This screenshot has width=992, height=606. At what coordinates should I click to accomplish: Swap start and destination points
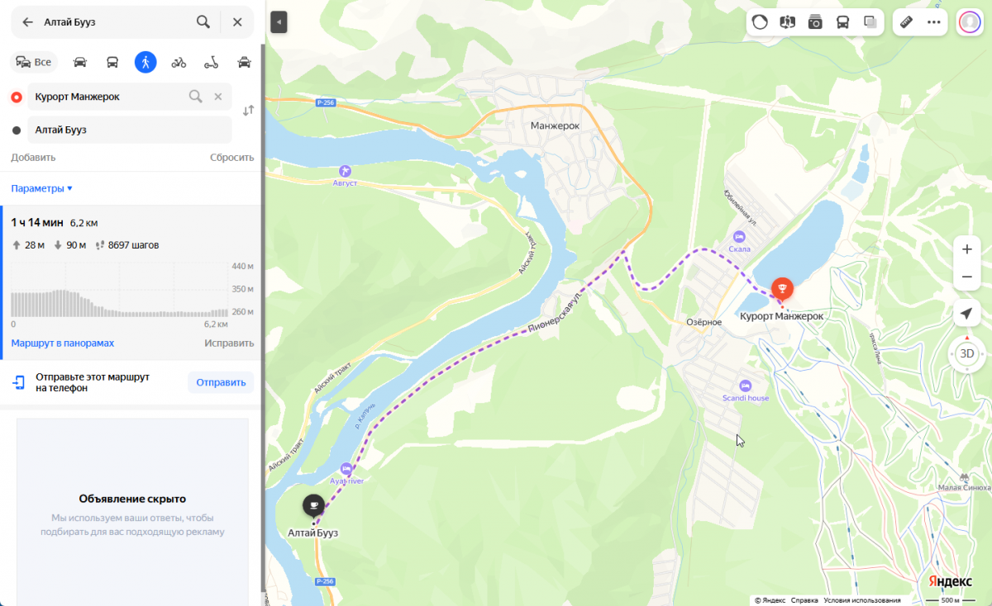point(248,111)
